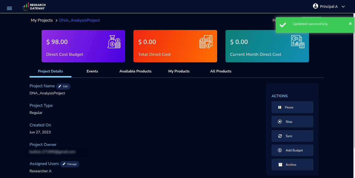
Task: Sync the project
Action: click(292, 136)
